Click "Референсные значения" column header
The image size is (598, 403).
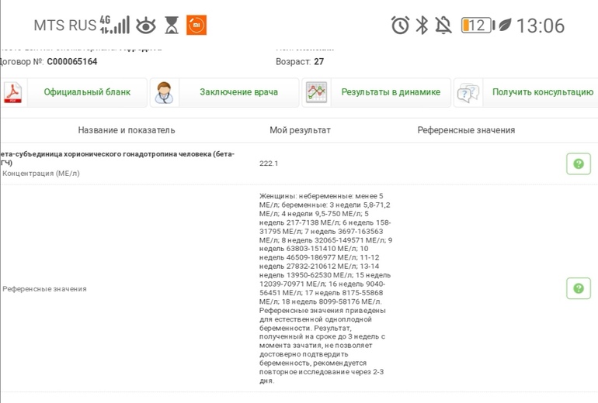click(466, 130)
